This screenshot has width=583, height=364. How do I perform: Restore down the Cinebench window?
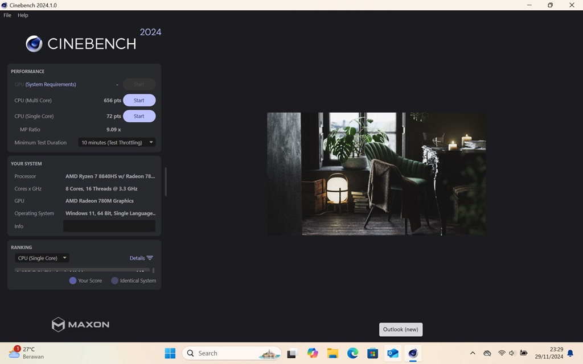[x=551, y=5]
